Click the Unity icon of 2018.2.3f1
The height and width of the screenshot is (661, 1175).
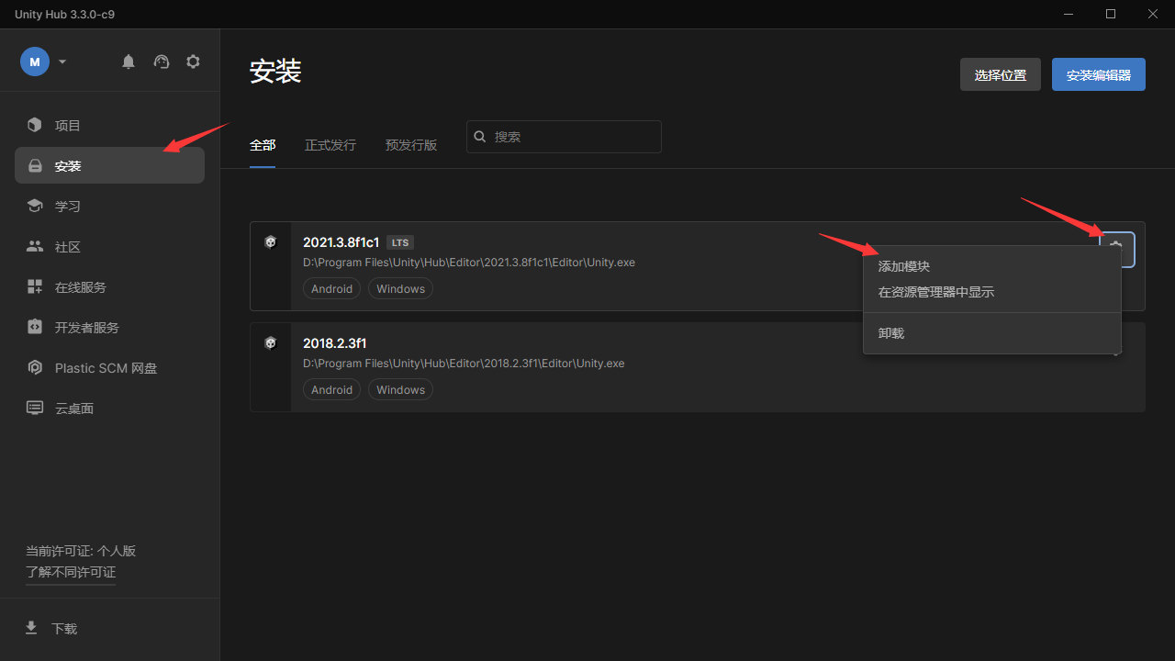click(x=271, y=343)
